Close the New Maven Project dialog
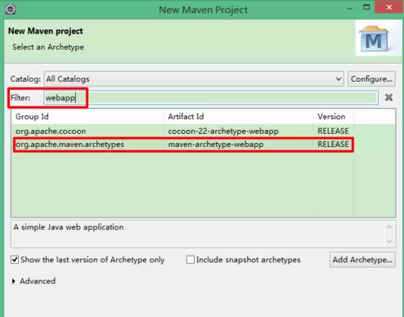This screenshot has width=404, height=317. click(388, 7)
